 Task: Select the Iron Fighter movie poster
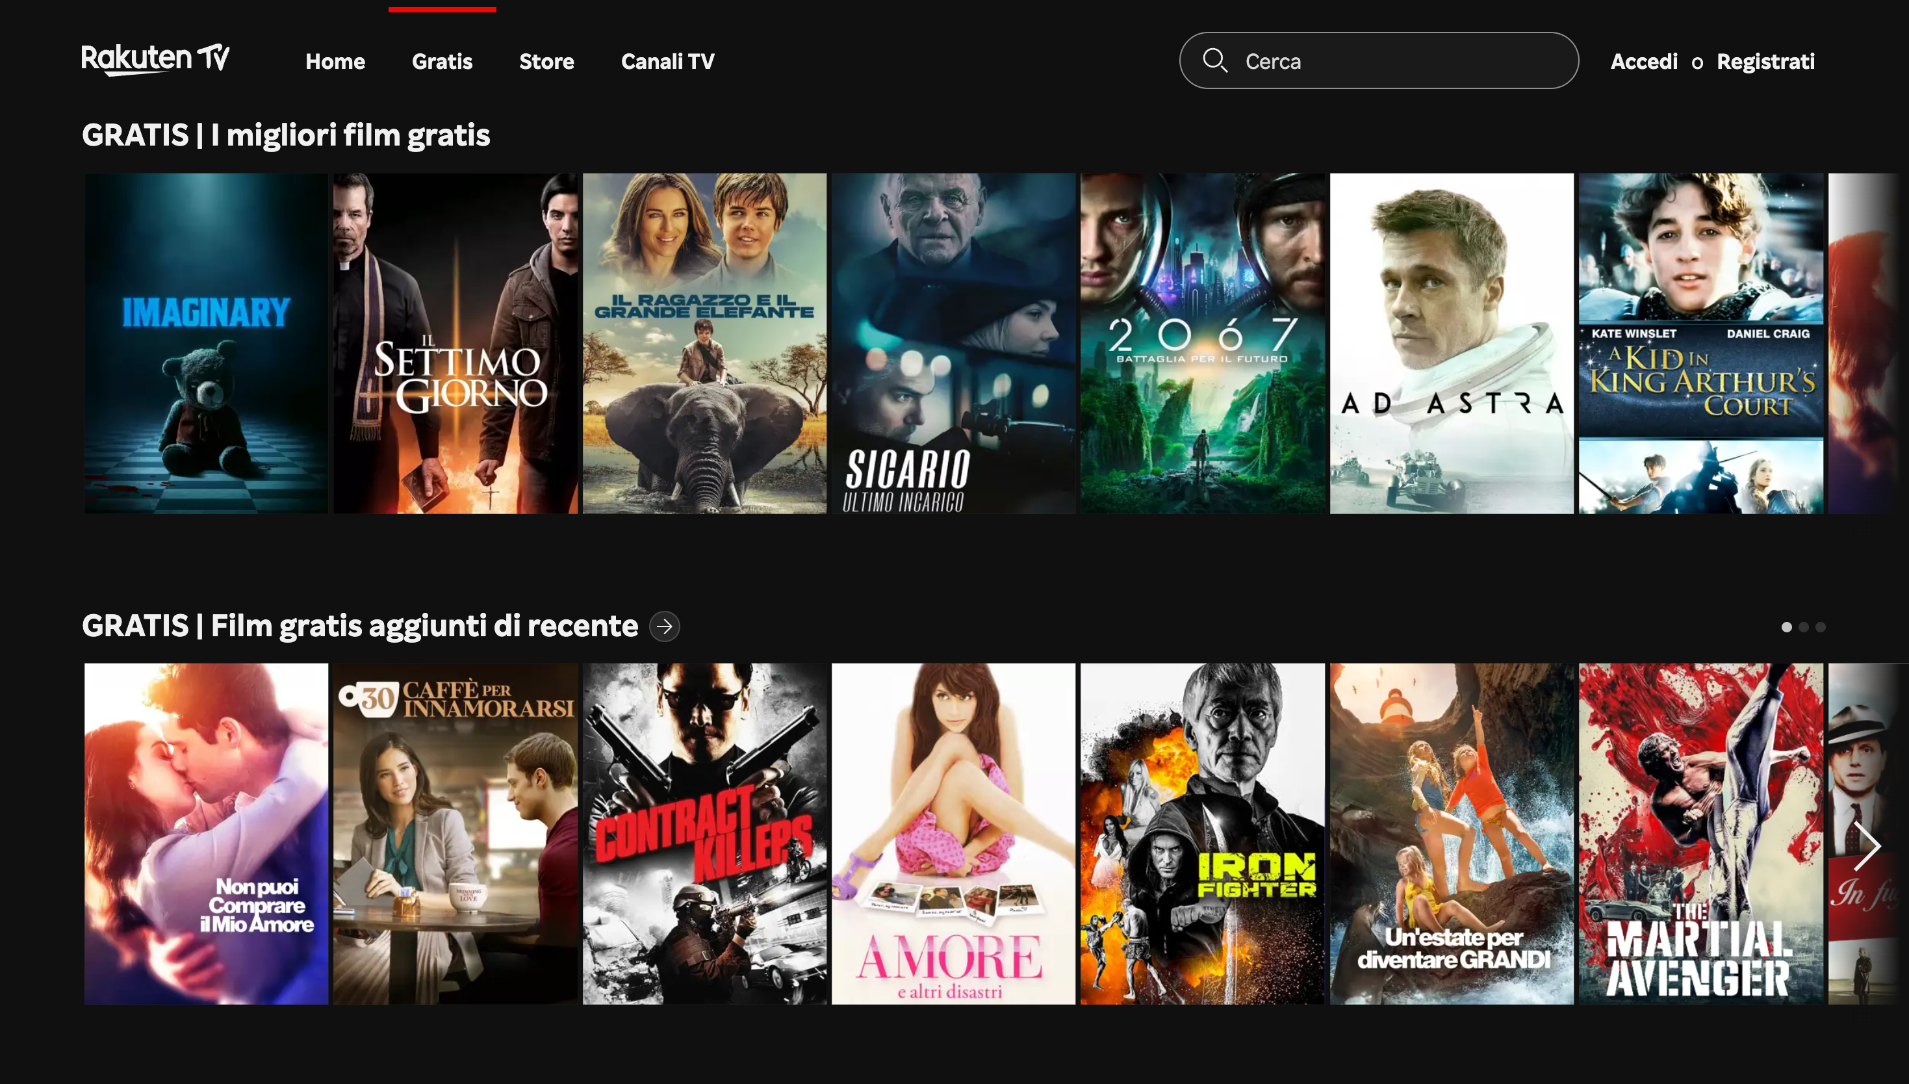click(1202, 833)
